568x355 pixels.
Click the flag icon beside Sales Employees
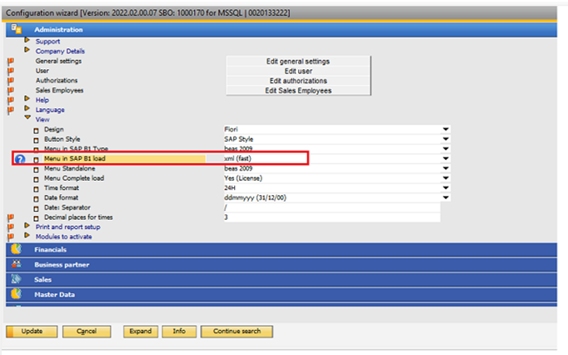click(11, 91)
